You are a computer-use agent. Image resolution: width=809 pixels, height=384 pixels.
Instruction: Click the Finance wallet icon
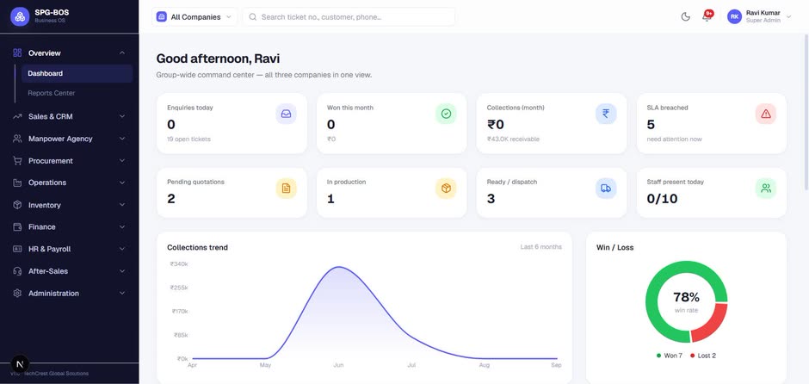(x=17, y=226)
